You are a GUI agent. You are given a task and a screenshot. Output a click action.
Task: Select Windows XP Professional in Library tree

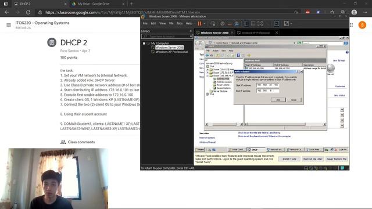(x=171, y=52)
